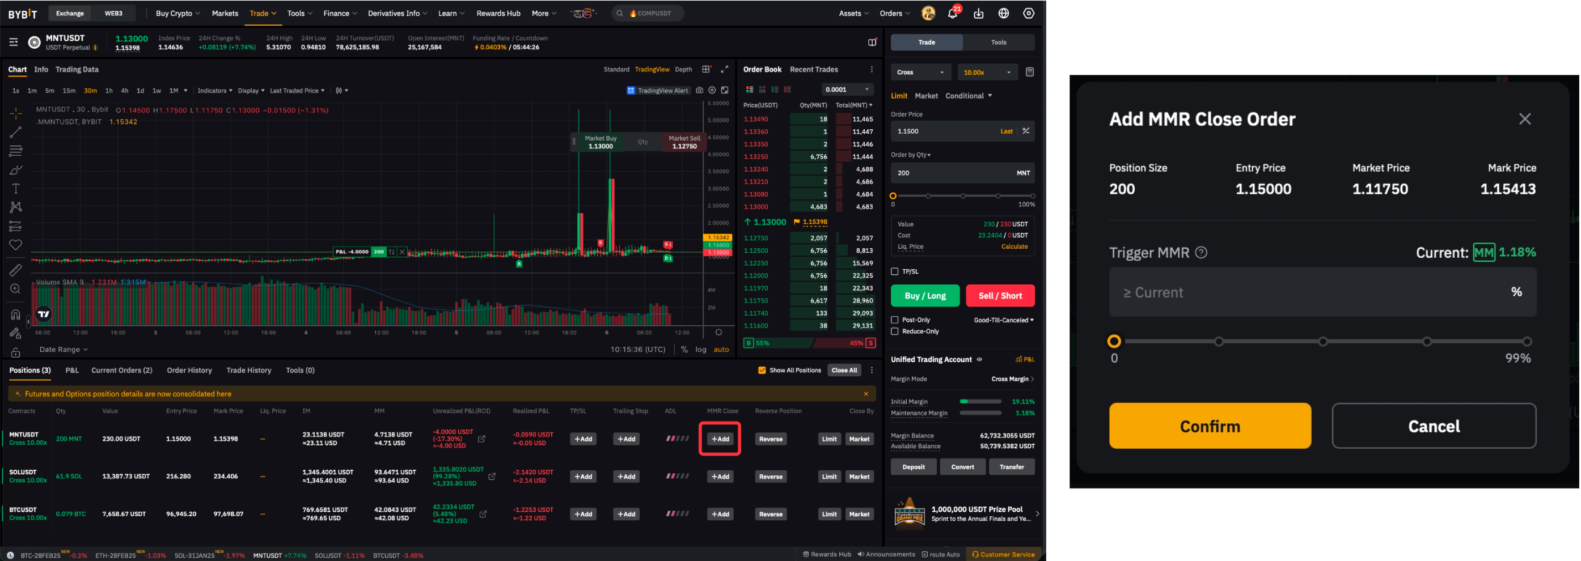The height and width of the screenshot is (561, 1581).
Task: Select the text tool in chart toolbar
Action: tap(16, 188)
